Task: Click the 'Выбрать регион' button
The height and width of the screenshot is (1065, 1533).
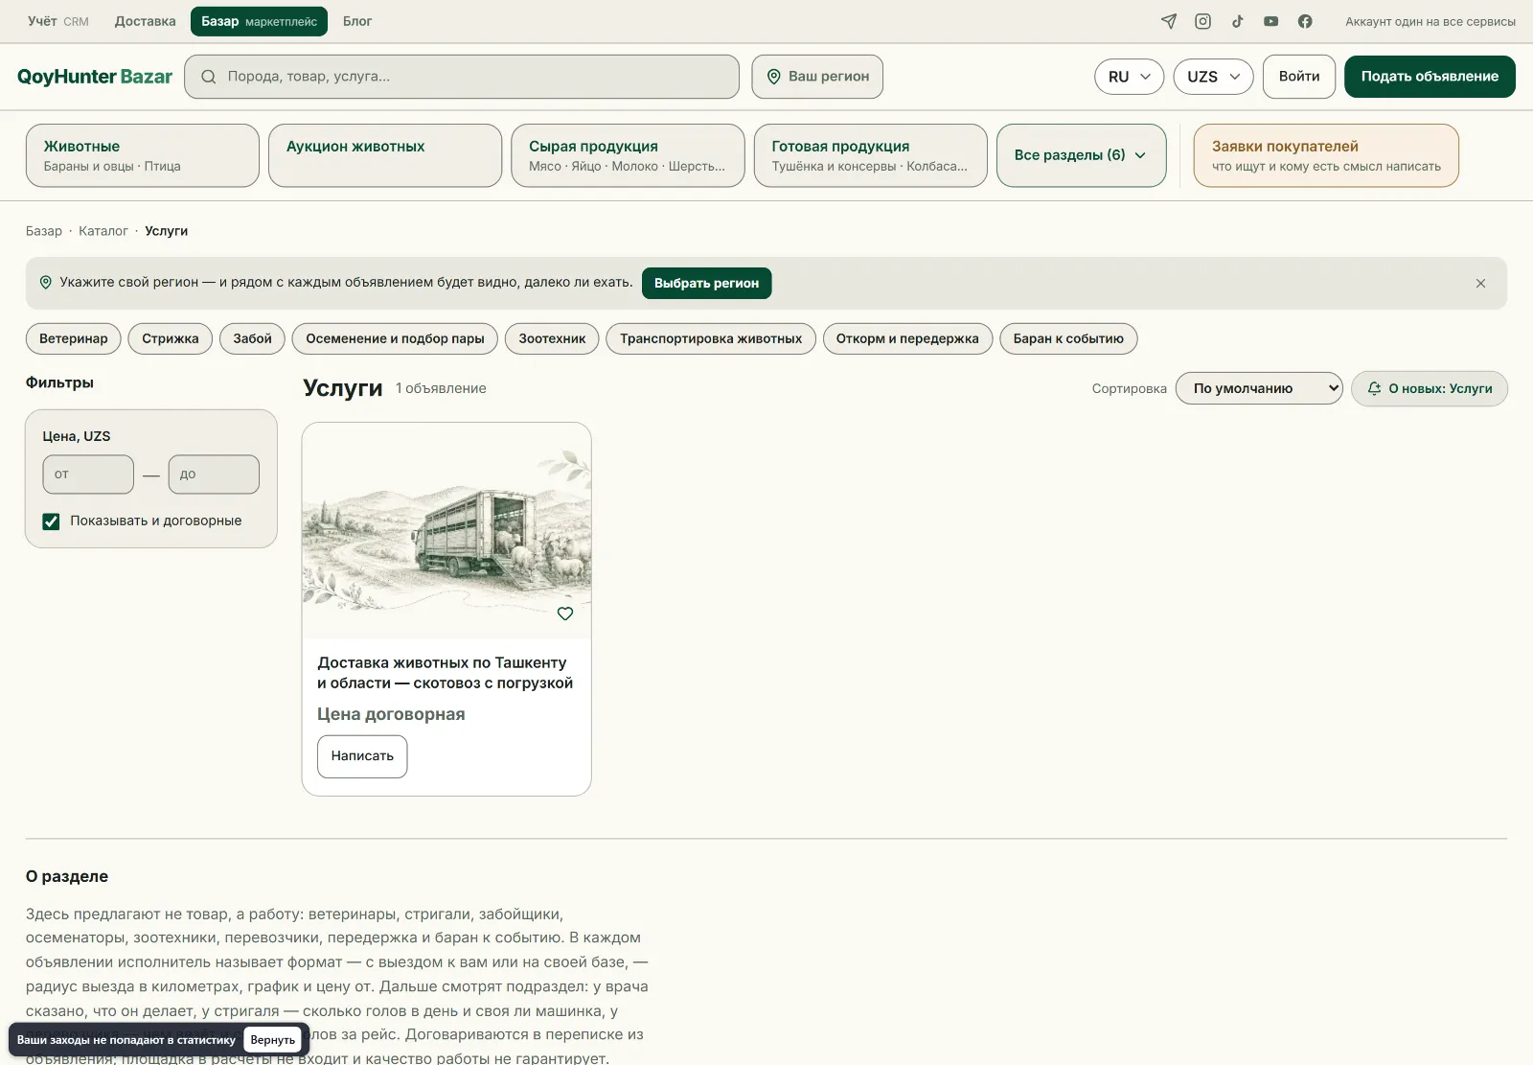Action: 706,284
